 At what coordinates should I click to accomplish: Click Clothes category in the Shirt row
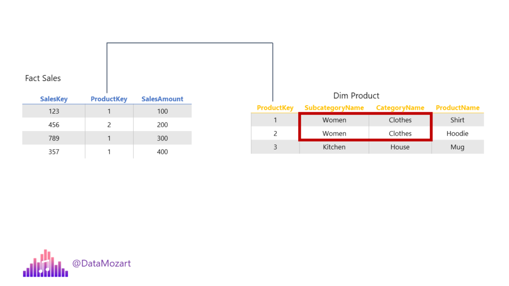point(400,120)
